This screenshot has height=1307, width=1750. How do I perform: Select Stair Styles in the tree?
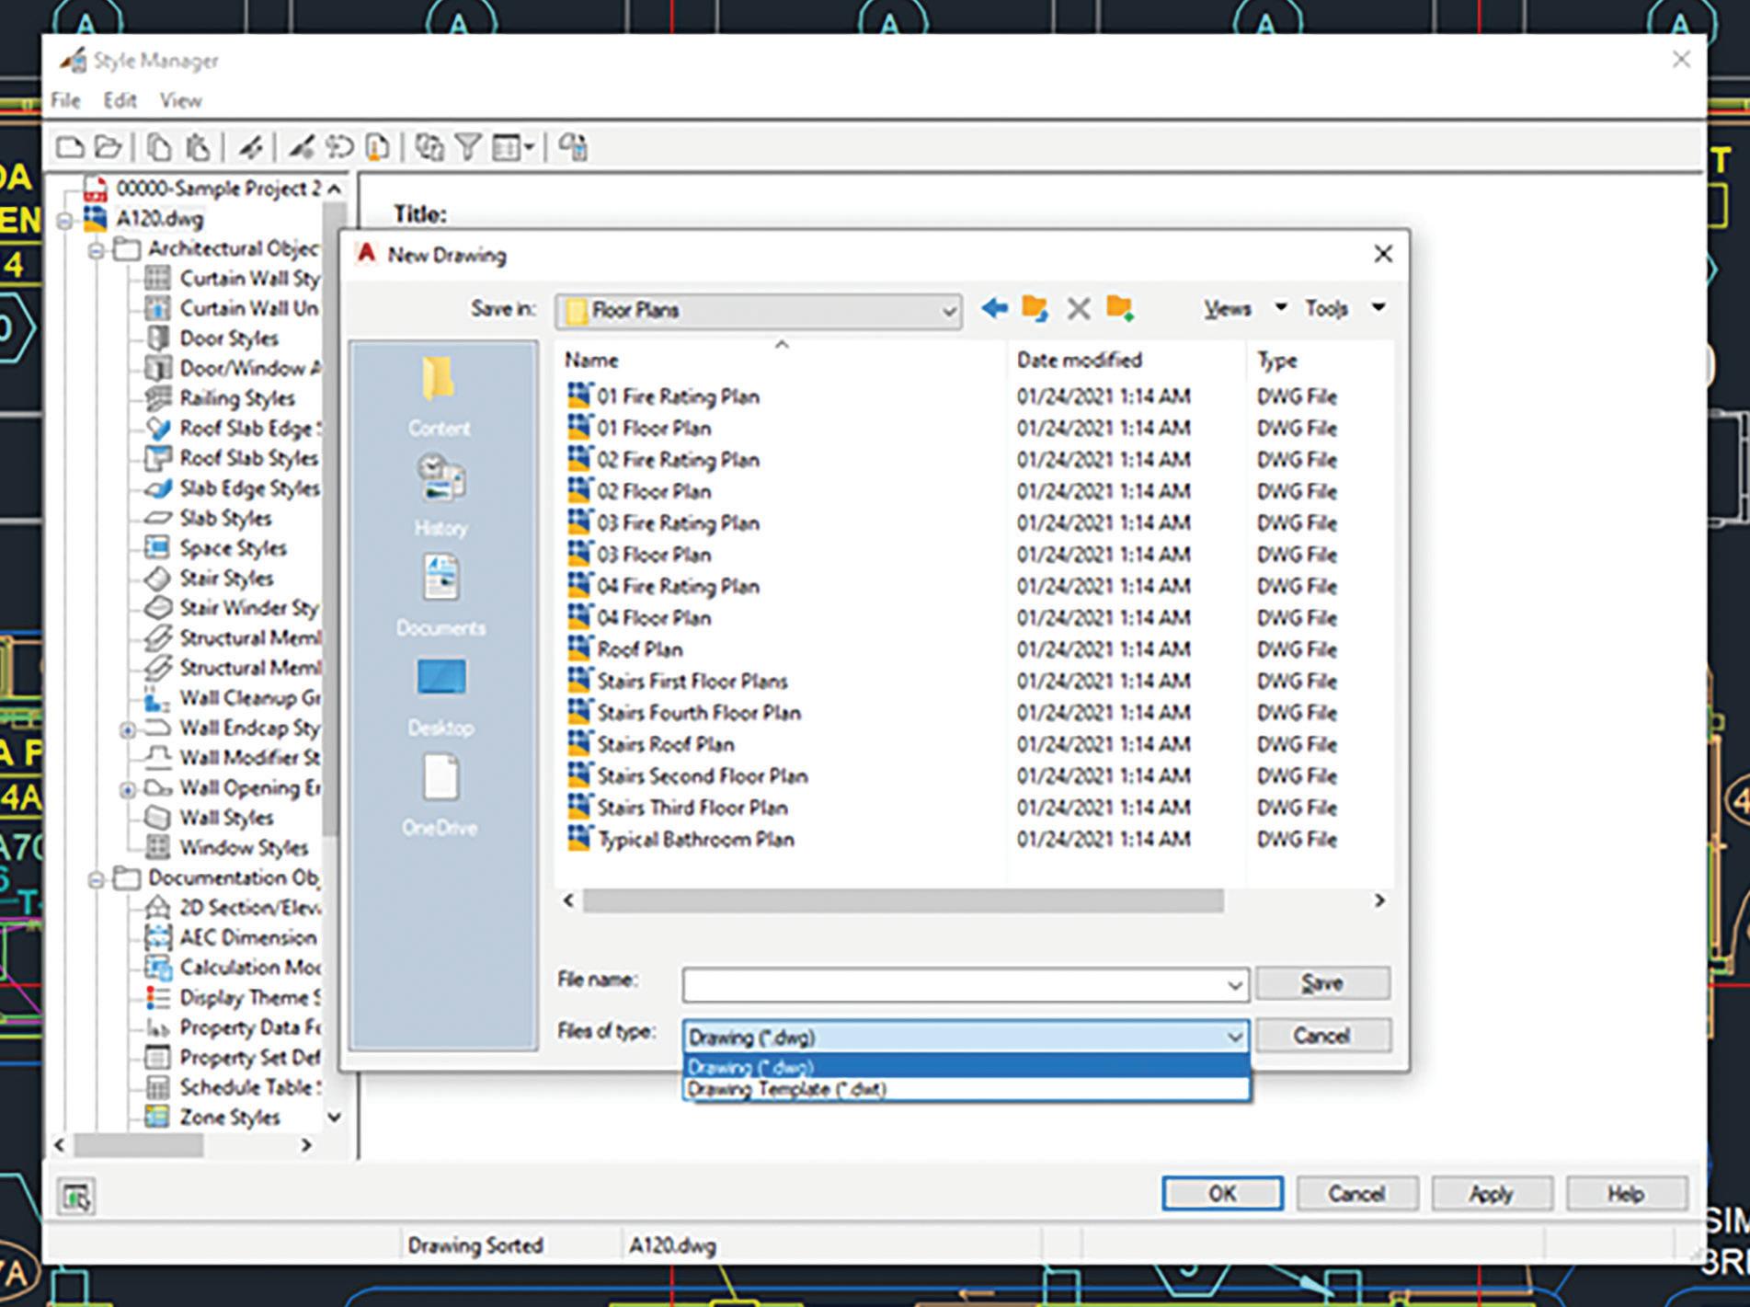226,579
